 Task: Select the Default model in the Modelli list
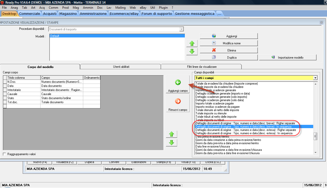117,36
